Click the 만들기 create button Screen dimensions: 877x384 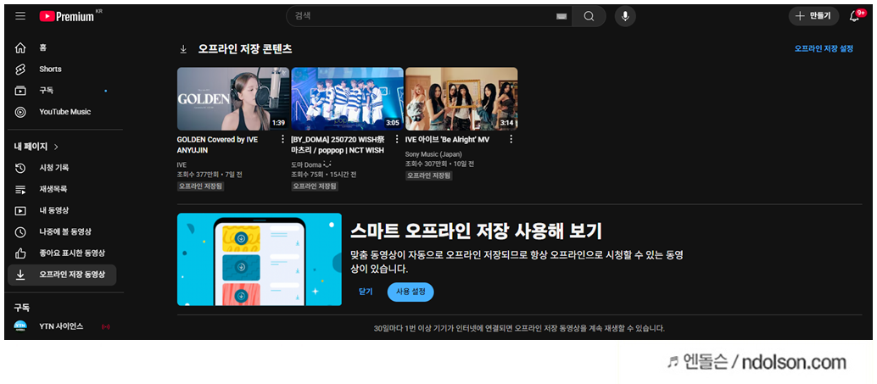pos(813,16)
